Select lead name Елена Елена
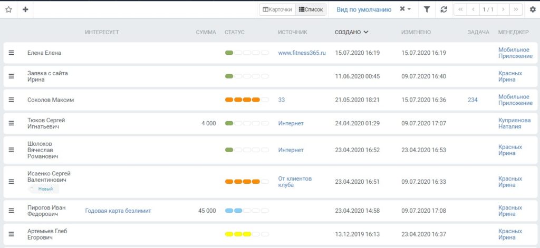Screen dimensions: 540x248 coord(44,53)
